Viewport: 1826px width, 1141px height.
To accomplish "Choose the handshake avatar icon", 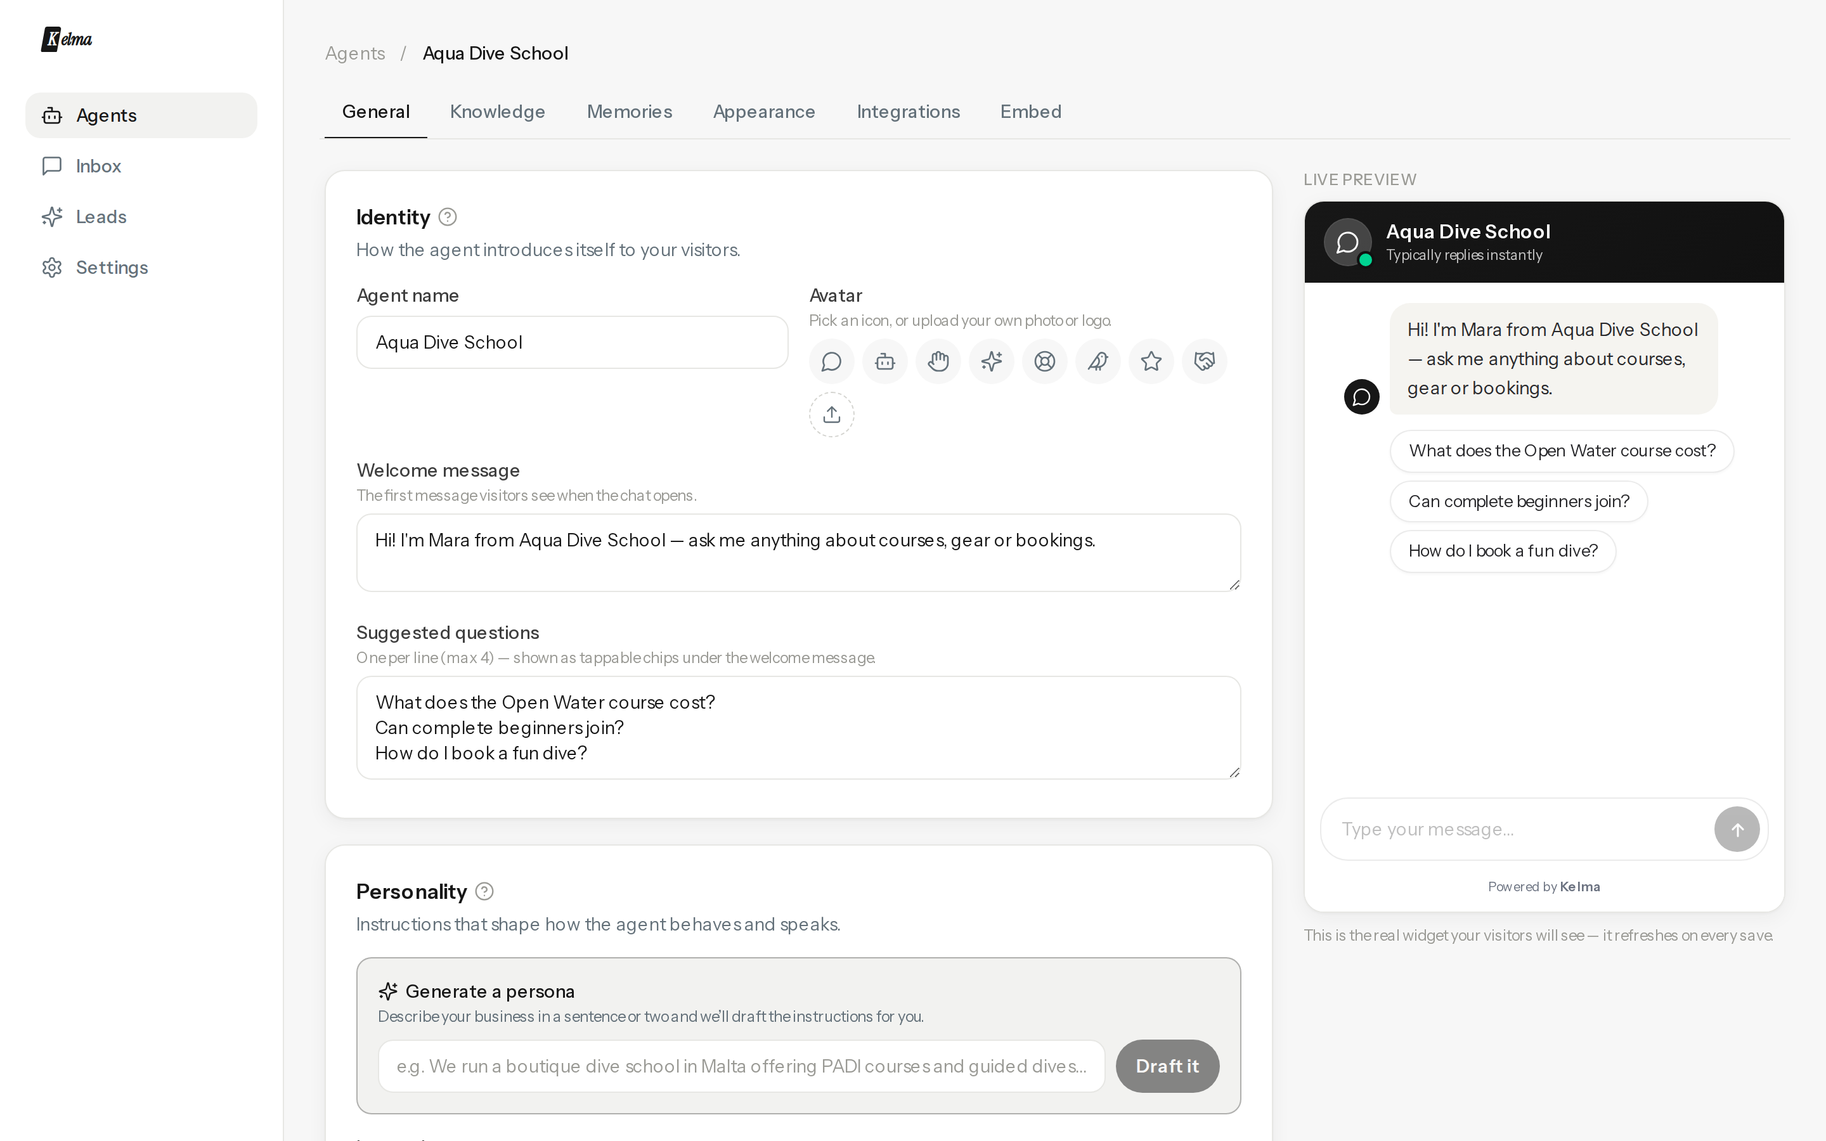I will (1204, 361).
